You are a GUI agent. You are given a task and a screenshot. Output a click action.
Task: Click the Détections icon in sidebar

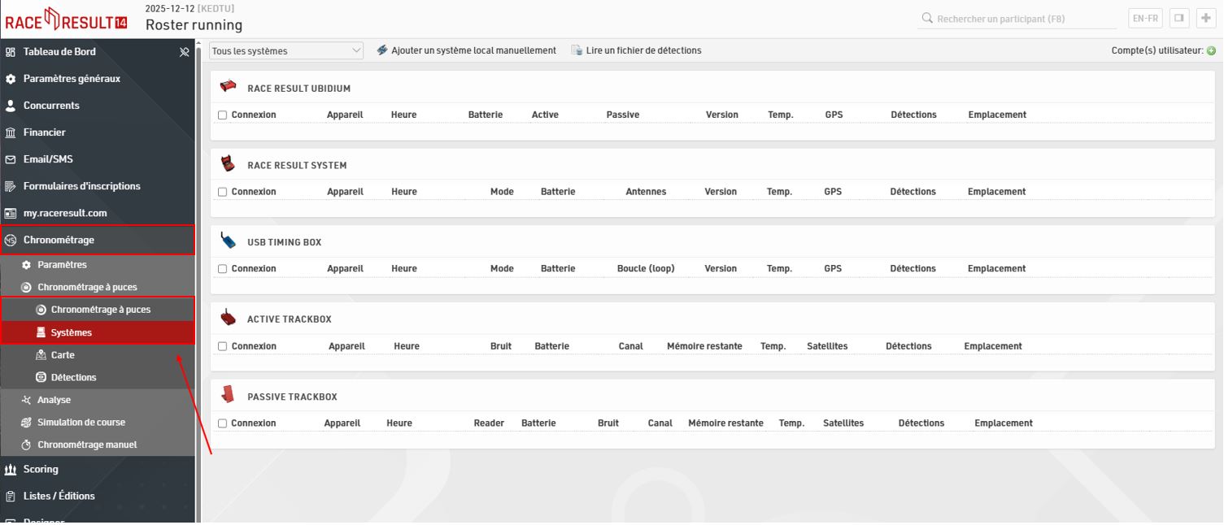(41, 377)
